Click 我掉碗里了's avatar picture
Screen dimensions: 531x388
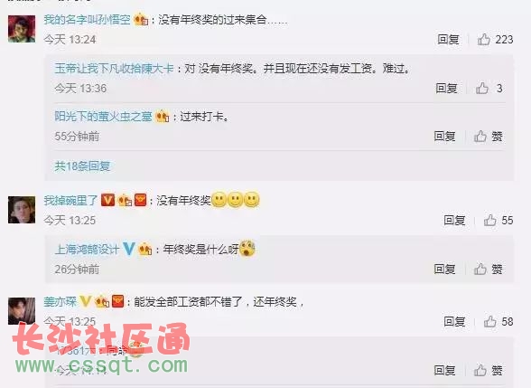[22, 210]
